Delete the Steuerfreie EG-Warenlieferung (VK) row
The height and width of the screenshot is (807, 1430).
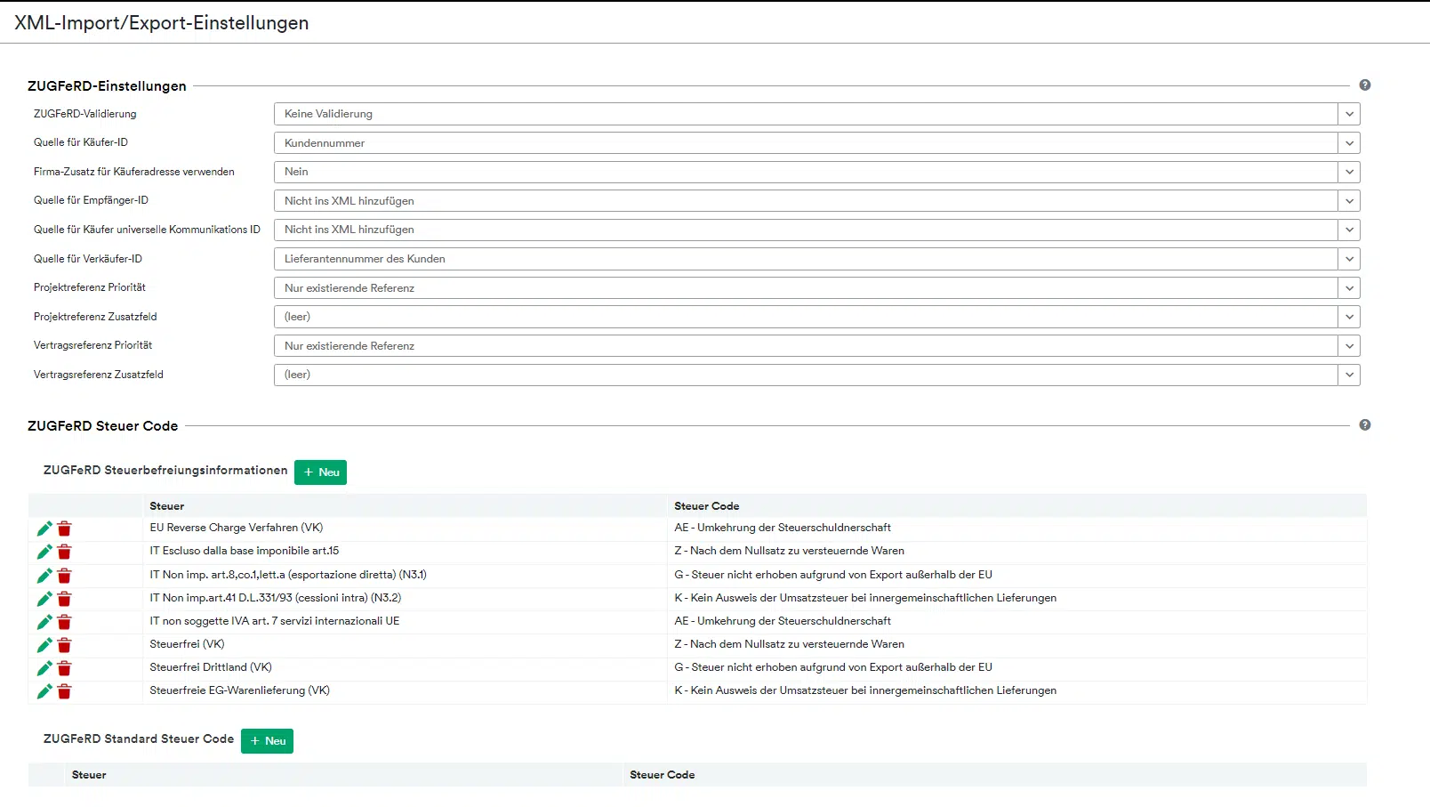[64, 691]
